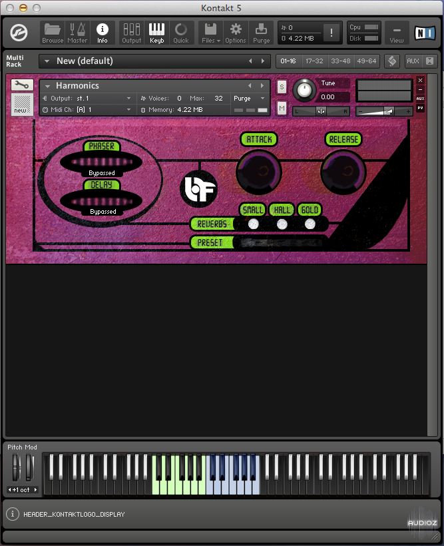This screenshot has height=546, width=444.
Task: Enable the GOLD reverb
Action: tap(310, 224)
